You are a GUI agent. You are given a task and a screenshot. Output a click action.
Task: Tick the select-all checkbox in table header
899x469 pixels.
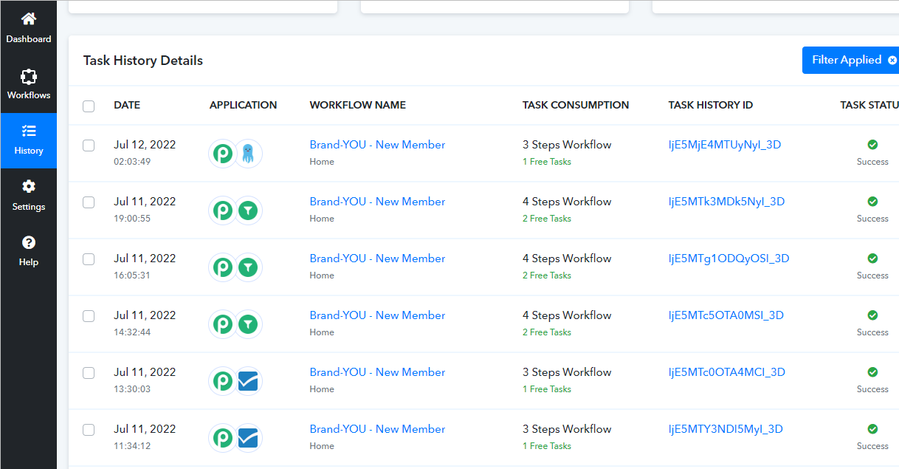[x=89, y=106]
